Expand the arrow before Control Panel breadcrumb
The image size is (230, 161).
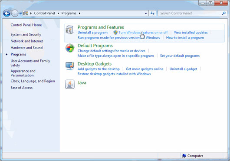point(31,13)
